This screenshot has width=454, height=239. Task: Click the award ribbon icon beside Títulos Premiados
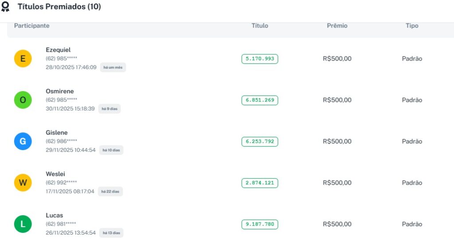coord(5,7)
